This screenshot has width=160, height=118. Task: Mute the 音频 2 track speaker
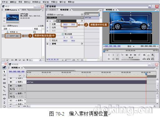pos(11,100)
